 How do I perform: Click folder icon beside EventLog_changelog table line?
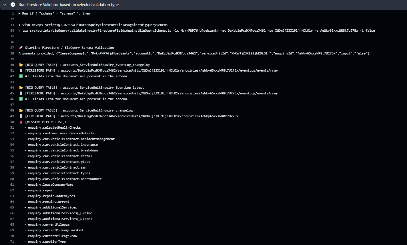tap(21, 65)
